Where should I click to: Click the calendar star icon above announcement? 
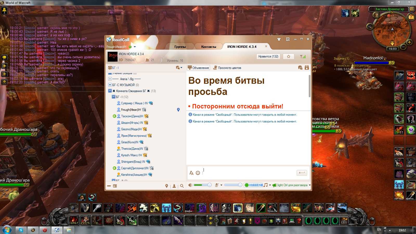tap(307, 68)
